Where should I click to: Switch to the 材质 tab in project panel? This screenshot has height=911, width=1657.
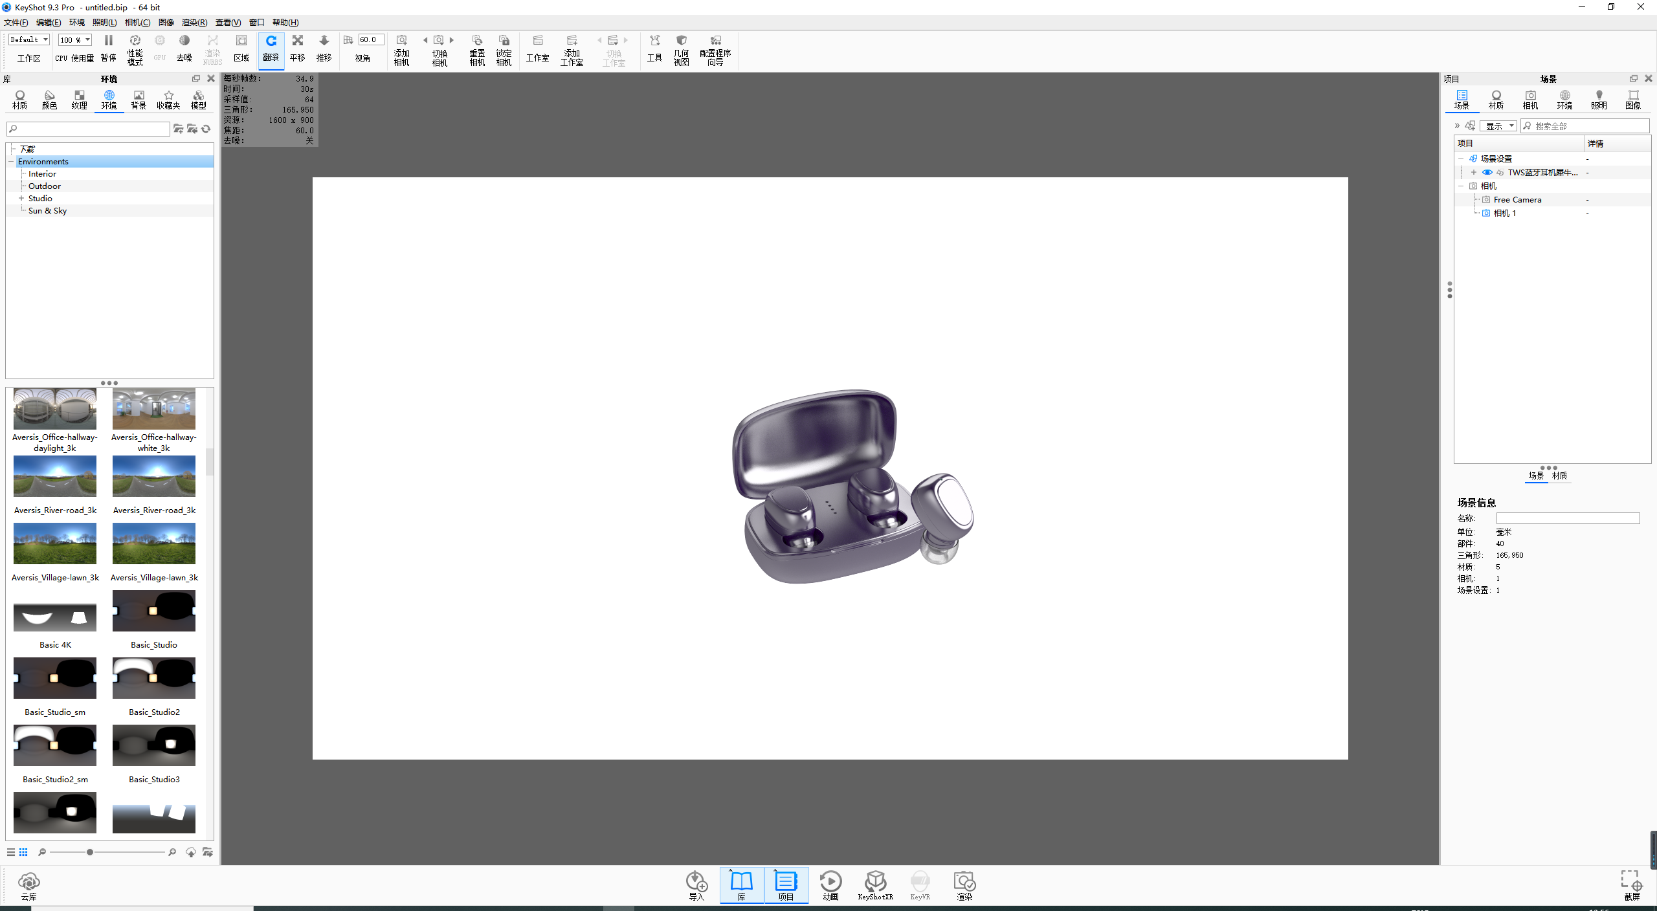tap(1496, 100)
